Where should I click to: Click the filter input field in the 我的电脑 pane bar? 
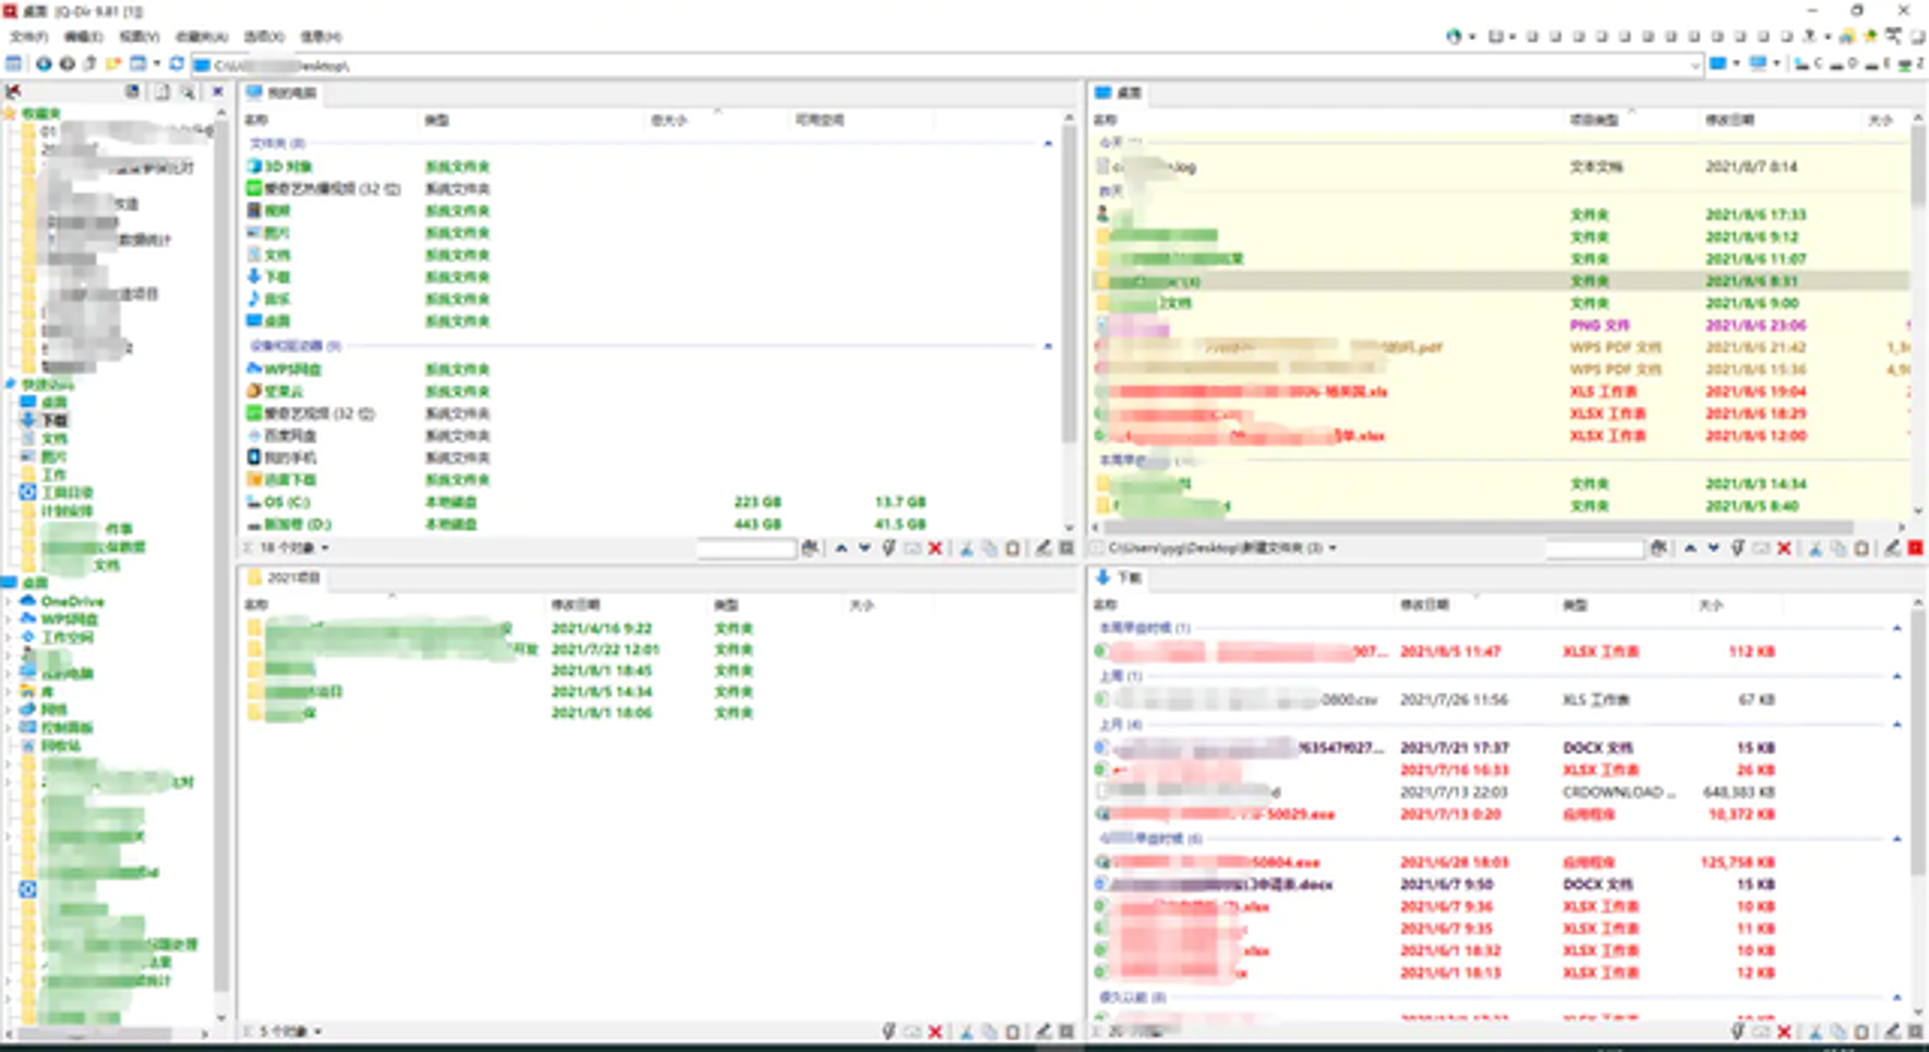click(x=746, y=548)
